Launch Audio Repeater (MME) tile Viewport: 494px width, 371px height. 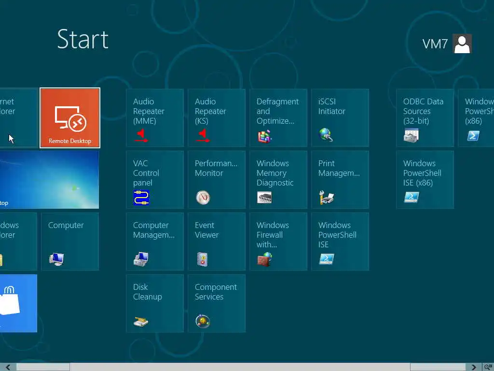[x=155, y=118]
